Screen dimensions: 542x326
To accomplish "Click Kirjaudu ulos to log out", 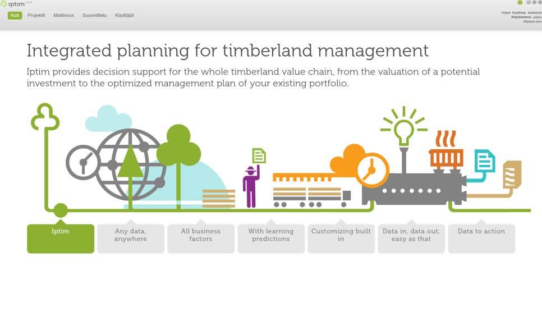I will [532, 21].
